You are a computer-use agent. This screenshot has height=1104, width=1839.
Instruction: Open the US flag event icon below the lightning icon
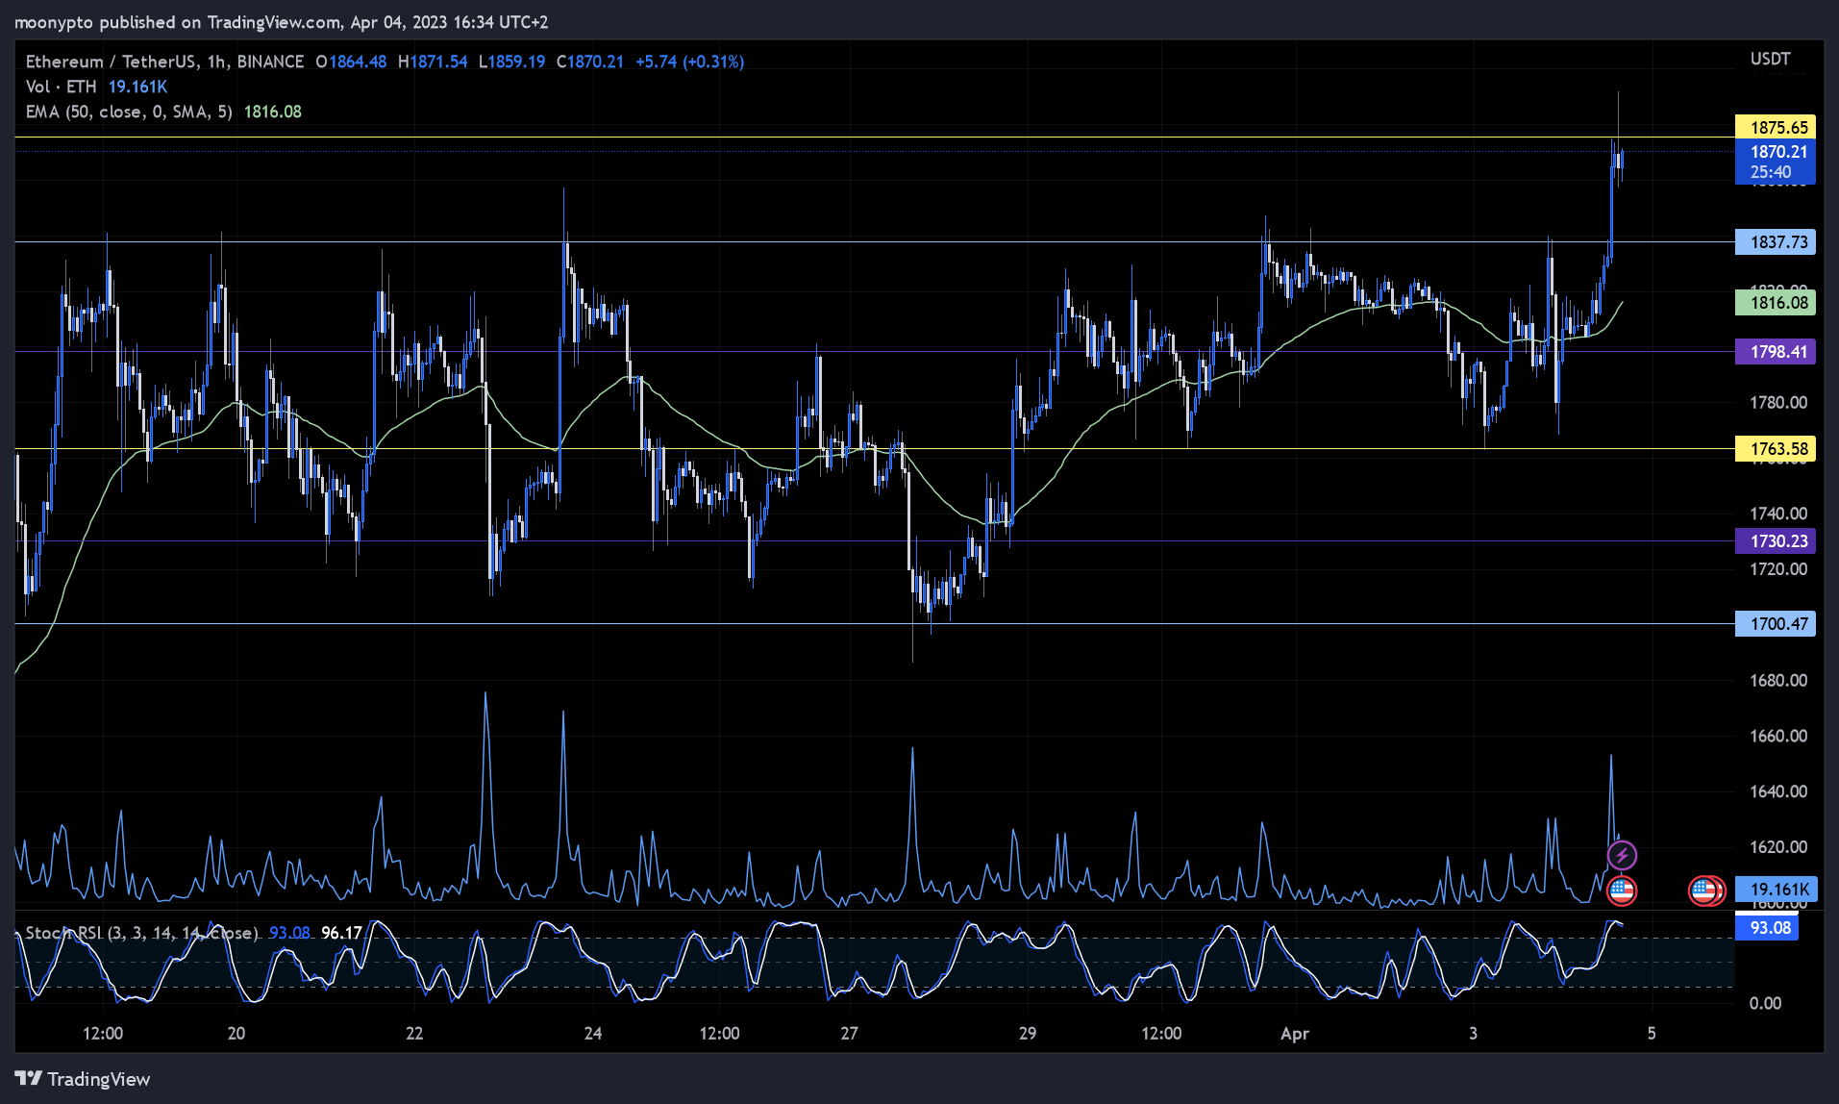click(x=1622, y=891)
